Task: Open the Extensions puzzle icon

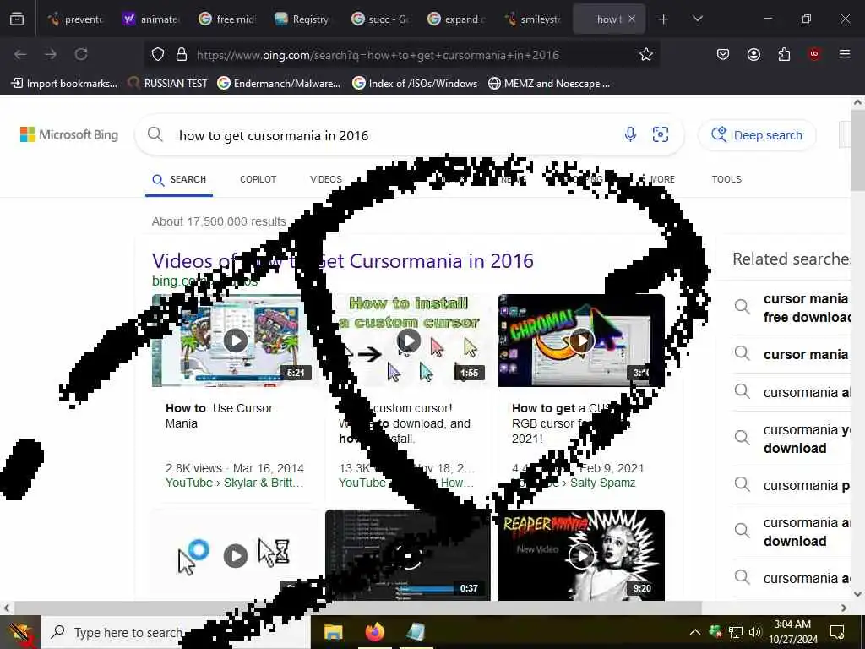Action: pyautogui.click(x=784, y=54)
